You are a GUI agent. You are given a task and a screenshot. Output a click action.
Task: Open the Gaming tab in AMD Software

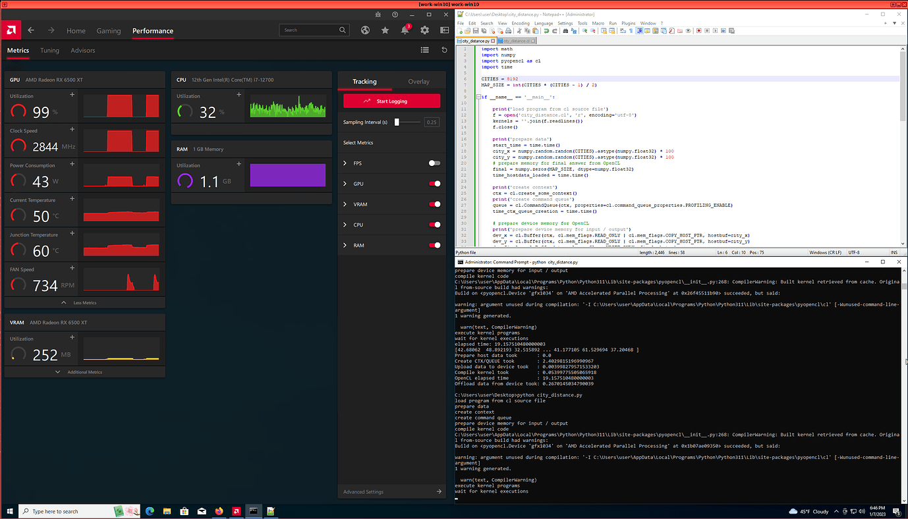pyautogui.click(x=109, y=31)
